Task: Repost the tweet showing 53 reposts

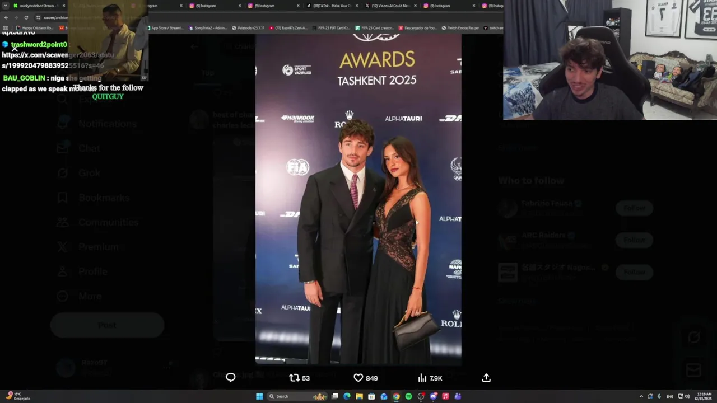Action: coord(299,378)
